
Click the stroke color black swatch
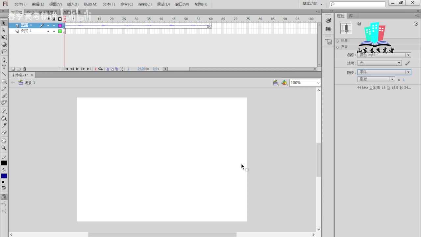coord(4,163)
